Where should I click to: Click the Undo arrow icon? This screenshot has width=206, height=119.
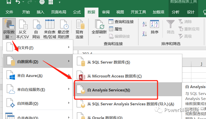point(18,3)
